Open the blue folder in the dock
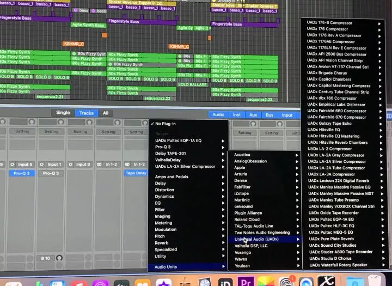392x286 pixels. [x=355, y=282]
